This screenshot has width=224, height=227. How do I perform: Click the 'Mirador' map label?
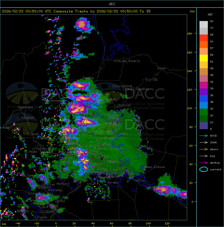[x=114, y=183]
